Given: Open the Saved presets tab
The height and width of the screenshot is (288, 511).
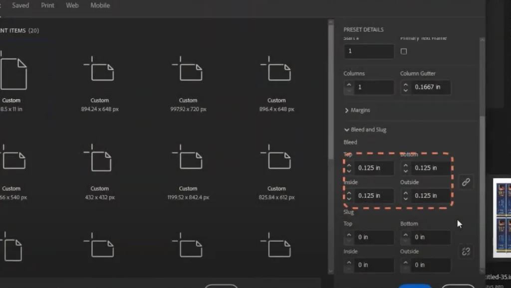Looking at the screenshot, I should [x=20, y=5].
